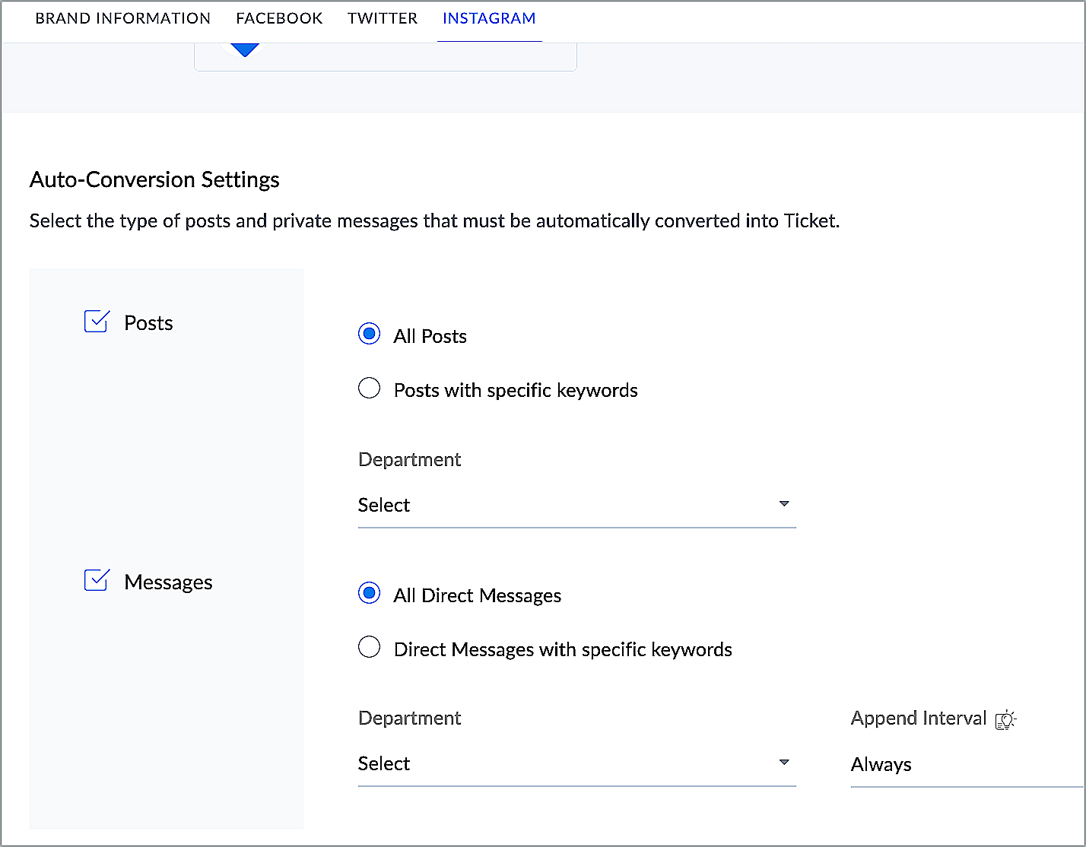Switch to the Brand Information tab
The image size is (1086, 847).
click(123, 18)
